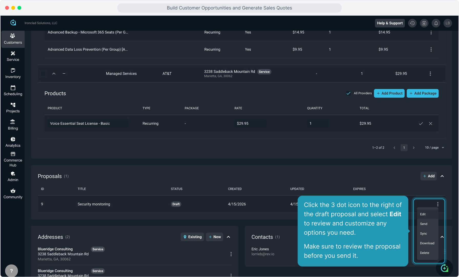Select the Managed Services row checkbox
The height and width of the screenshot is (277, 459).
43,74
